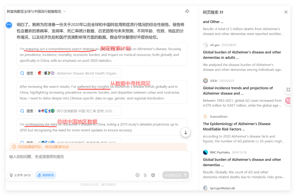Click the share arrow icon

pyautogui.click(x=187, y=11)
